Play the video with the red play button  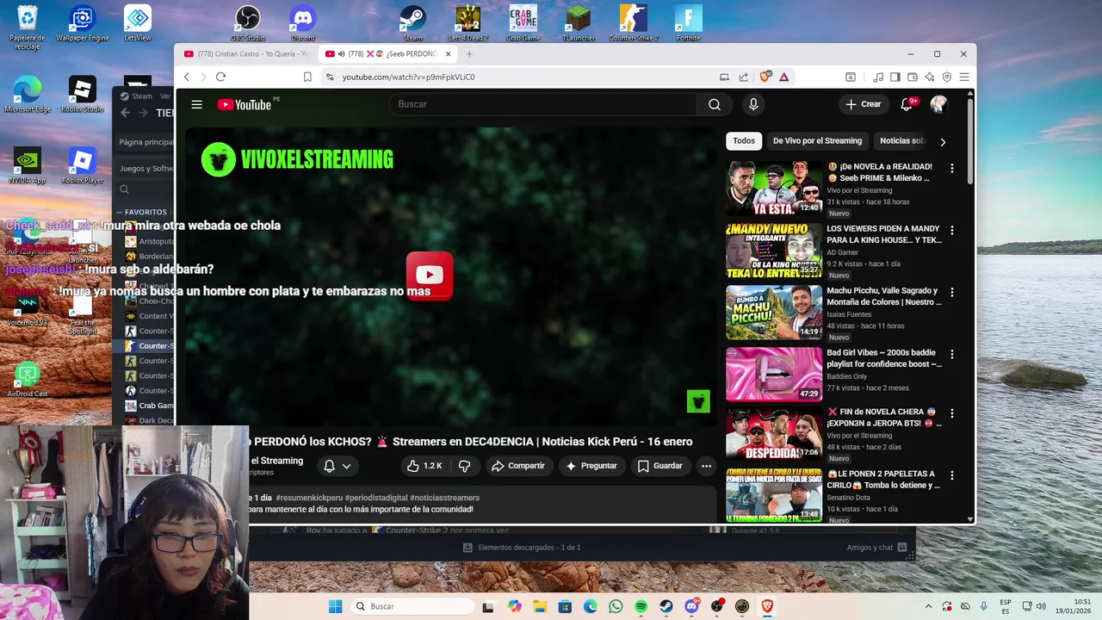coord(430,276)
